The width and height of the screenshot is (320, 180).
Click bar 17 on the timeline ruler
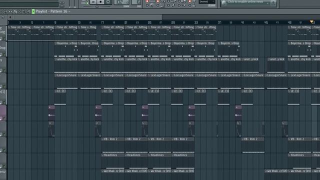[x=102, y=22]
